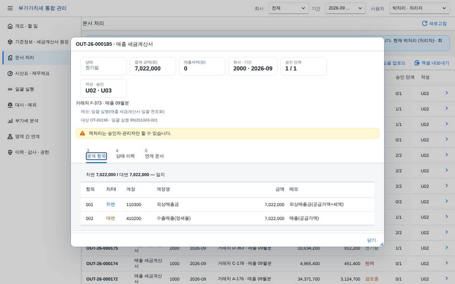Click the 이력 · 감사 · 권한 shield icon
Viewport: 455px width, 284px height.
click(10, 152)
